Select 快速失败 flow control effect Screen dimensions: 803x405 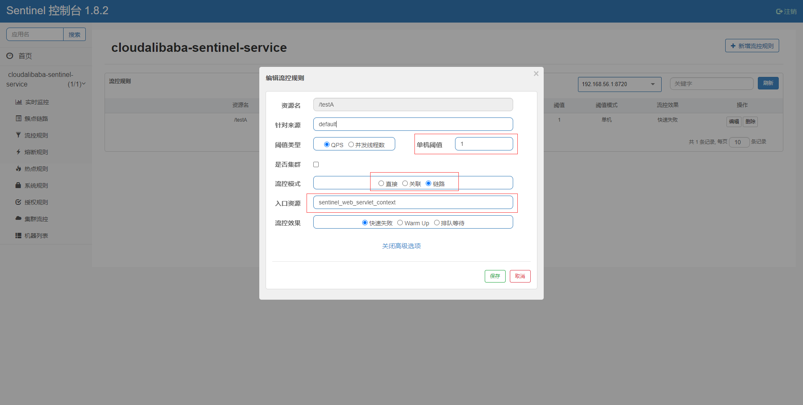click(365, 223)
